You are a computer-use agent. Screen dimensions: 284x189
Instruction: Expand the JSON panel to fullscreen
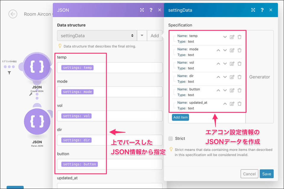142,10
